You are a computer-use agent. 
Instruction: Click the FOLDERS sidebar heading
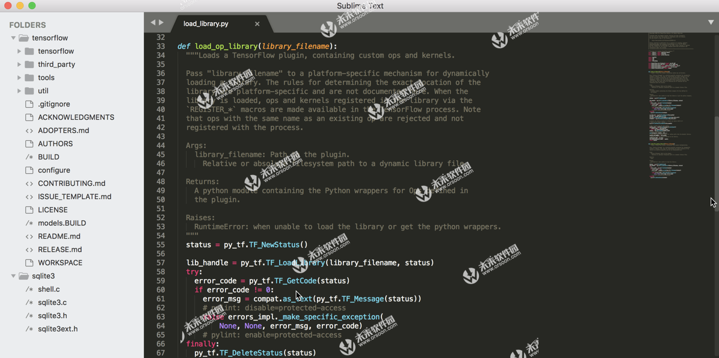click(x=28, y=25)
